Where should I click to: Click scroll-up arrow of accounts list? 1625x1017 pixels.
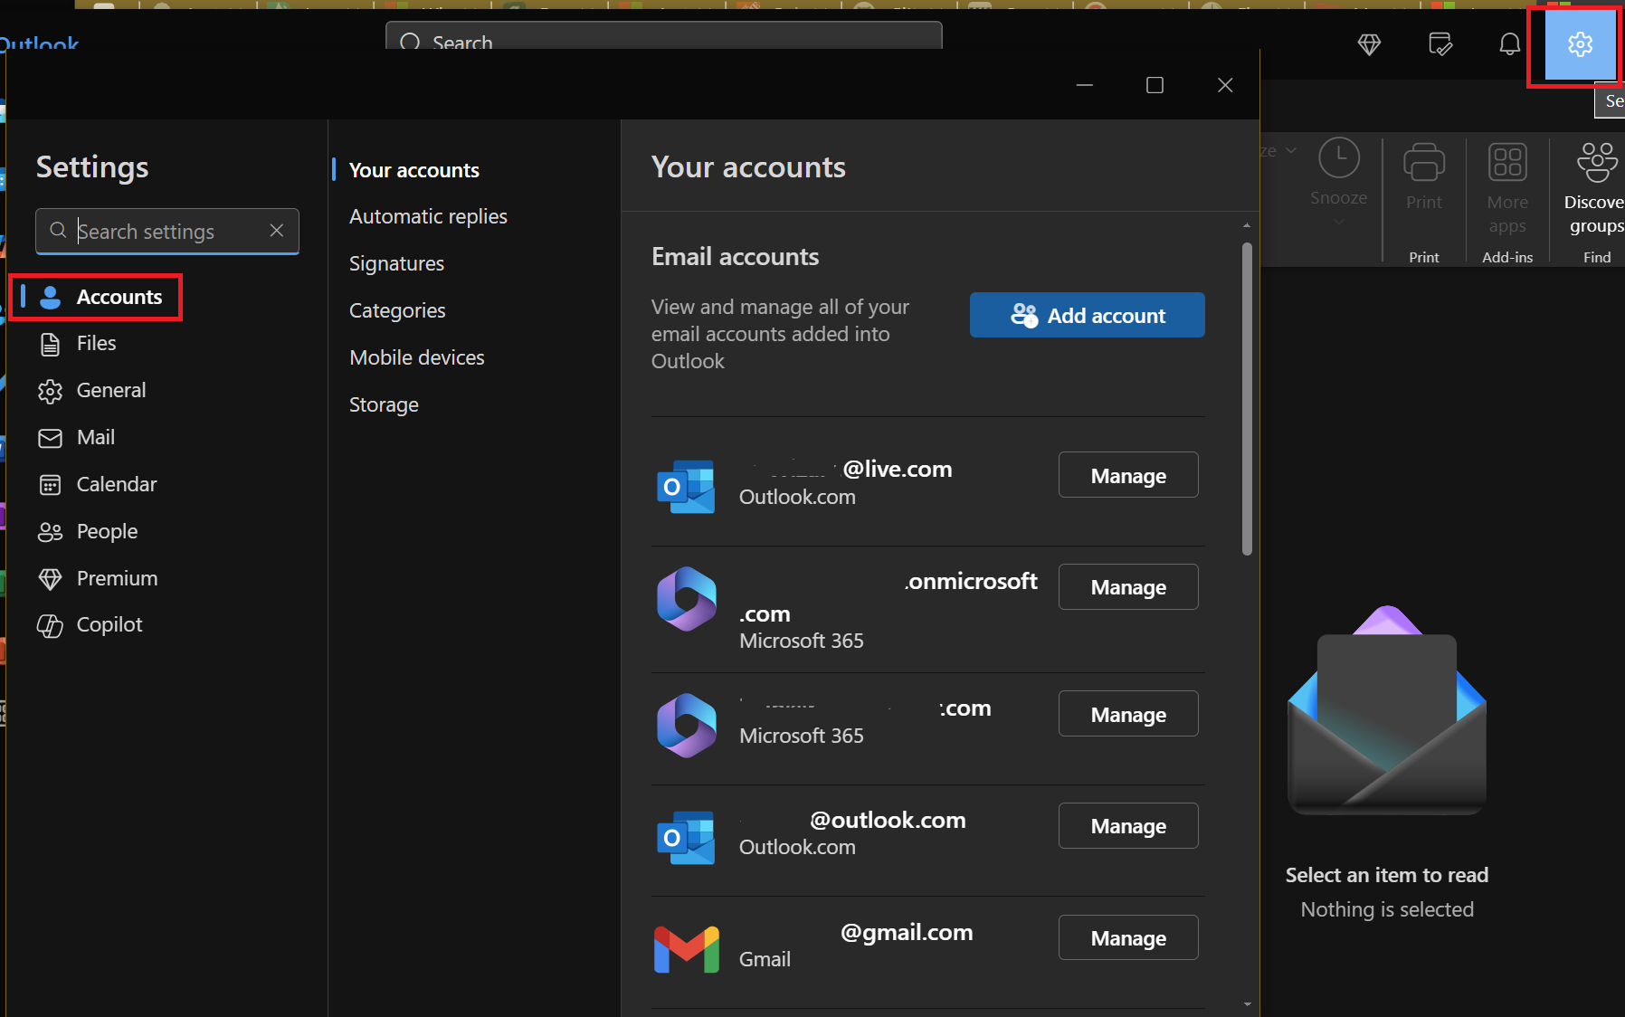click(1247, 224)
